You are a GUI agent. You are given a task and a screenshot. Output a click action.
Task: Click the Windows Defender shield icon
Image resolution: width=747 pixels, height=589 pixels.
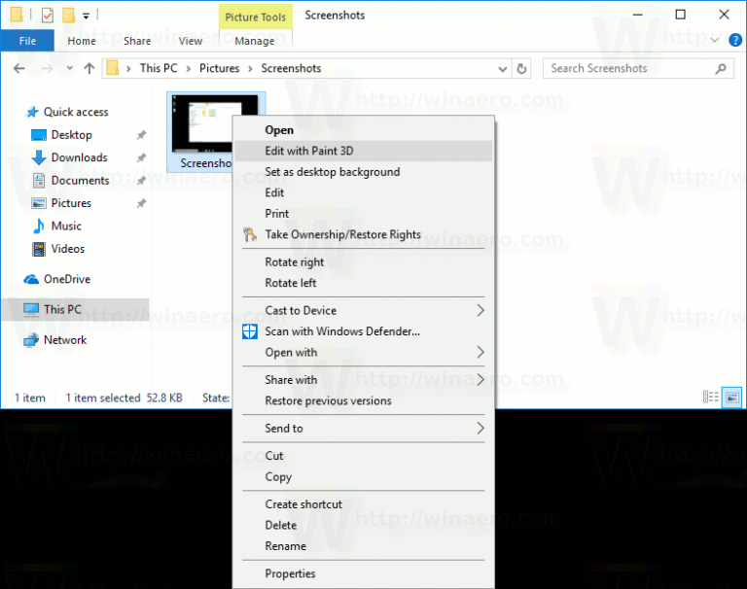tap(250, 331)
